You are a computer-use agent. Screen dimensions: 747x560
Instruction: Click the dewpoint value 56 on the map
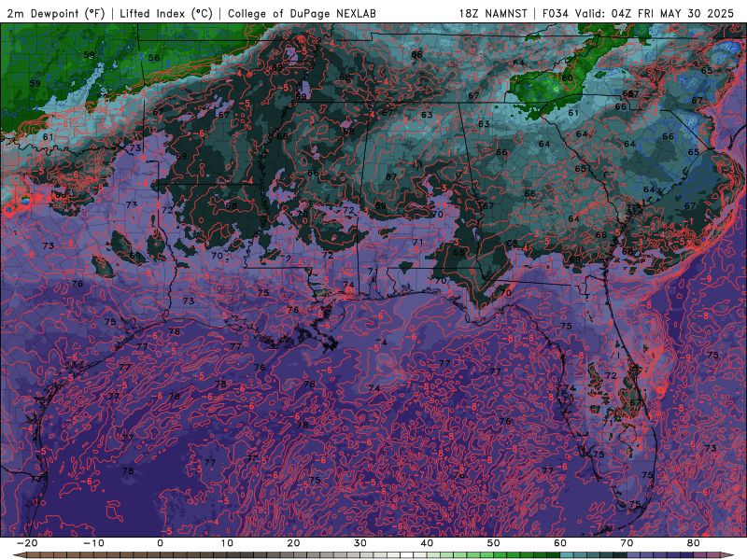(154, 58)
